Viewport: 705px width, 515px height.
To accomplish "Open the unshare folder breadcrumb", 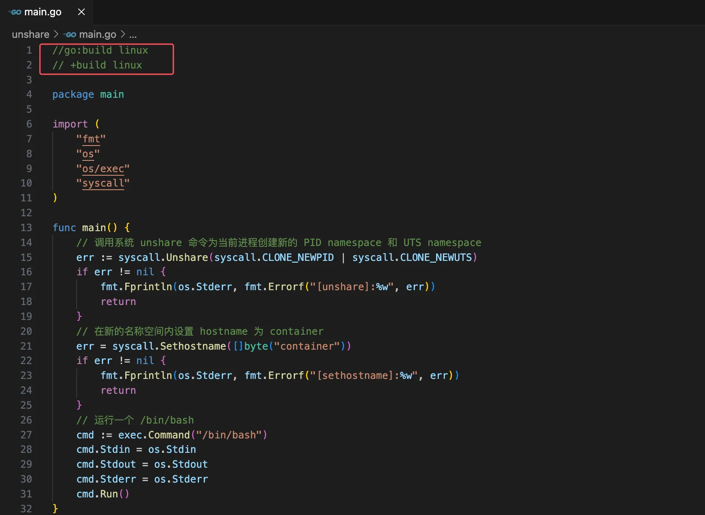I will point(30,34).
